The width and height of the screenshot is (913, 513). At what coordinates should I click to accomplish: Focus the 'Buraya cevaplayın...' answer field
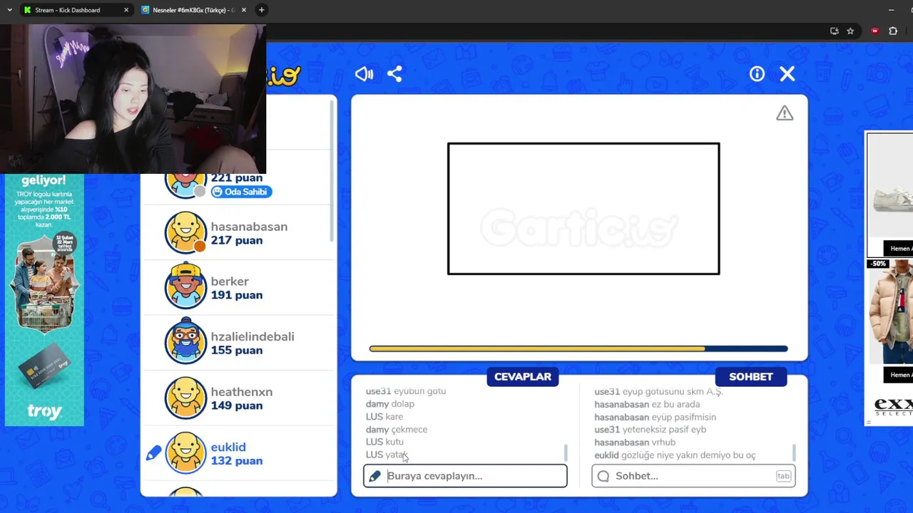coord(465,476)
